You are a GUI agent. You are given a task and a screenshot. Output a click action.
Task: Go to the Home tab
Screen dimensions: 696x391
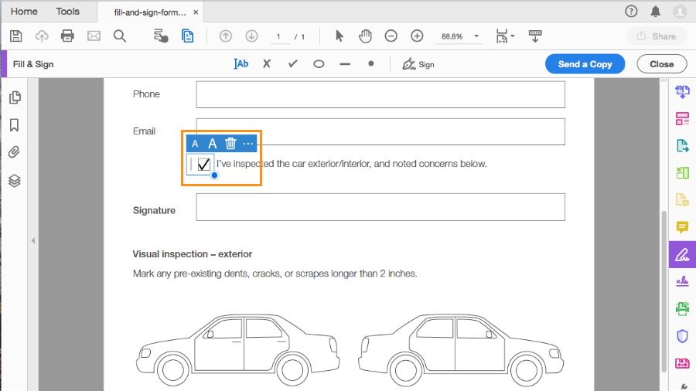tap(24, 12)
